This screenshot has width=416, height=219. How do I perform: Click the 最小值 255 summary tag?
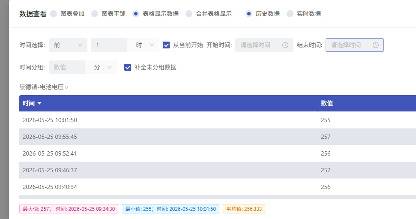tap(171, 209)
